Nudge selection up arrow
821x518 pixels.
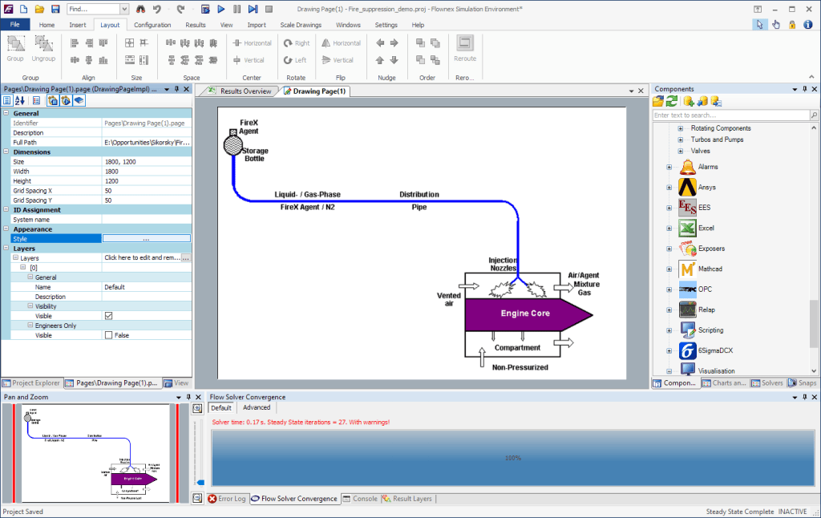[x=380, y=60]
